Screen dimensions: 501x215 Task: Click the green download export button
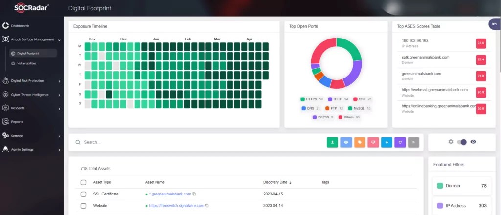pyautogui.click(x=332, y=142)
